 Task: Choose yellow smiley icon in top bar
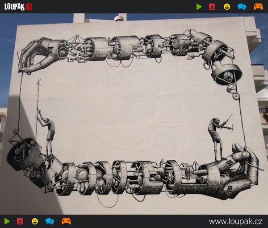227,7
